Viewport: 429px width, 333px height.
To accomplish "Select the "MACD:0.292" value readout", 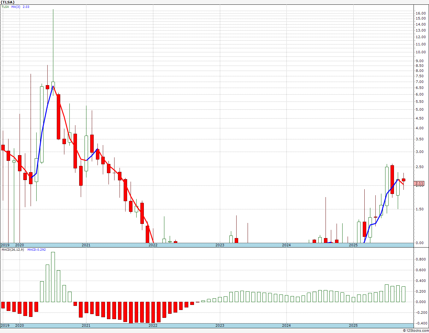I will 36,250.
